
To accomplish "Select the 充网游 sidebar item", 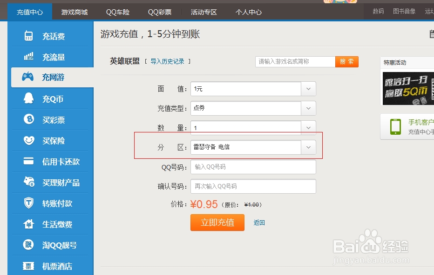I will click(52, 77).
